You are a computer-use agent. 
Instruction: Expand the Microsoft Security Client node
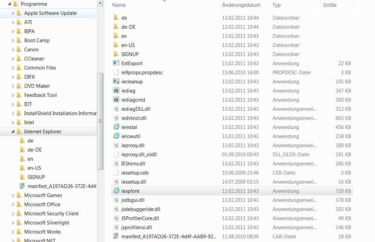point(13,214)
